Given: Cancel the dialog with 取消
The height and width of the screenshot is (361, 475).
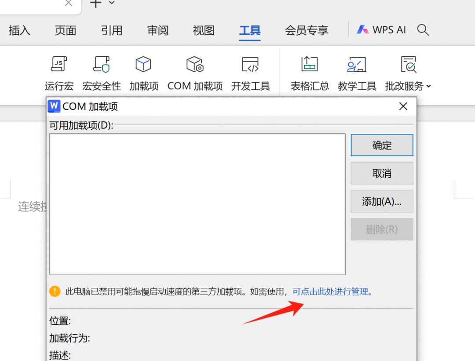Looking at the screenshot, I should (382, 173).
